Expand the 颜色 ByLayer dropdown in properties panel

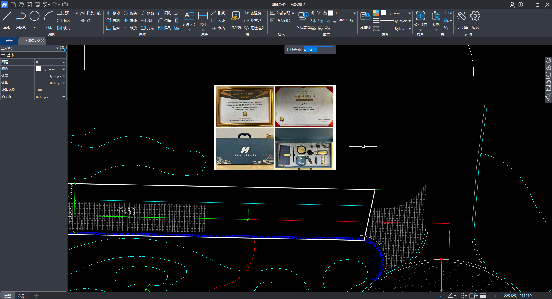[x=64, y=69]
